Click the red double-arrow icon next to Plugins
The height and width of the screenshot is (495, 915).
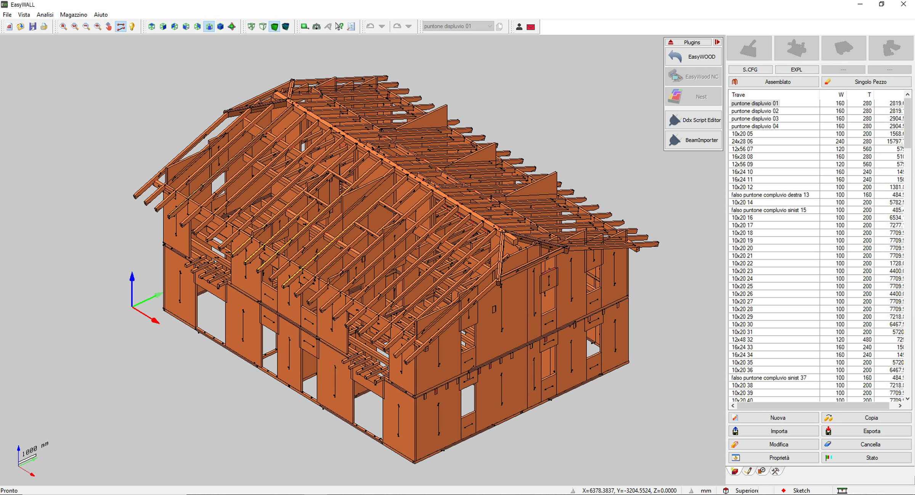pos(717,42)
